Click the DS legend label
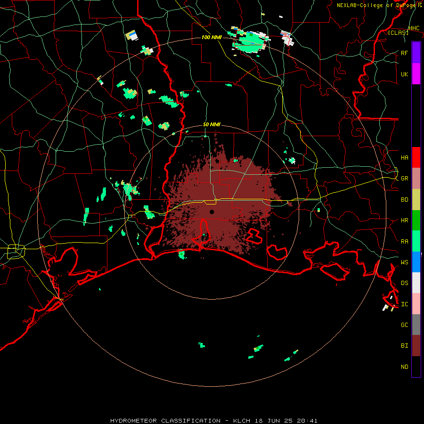The image size is (424, 424). pyautogui.click(x=405, y=283)
